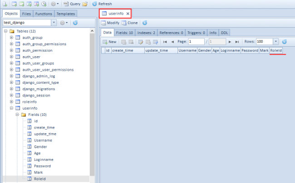Screen dimensions: 295x183
Task: Click refresh icon next to Clone
Action: click(145, 23)
